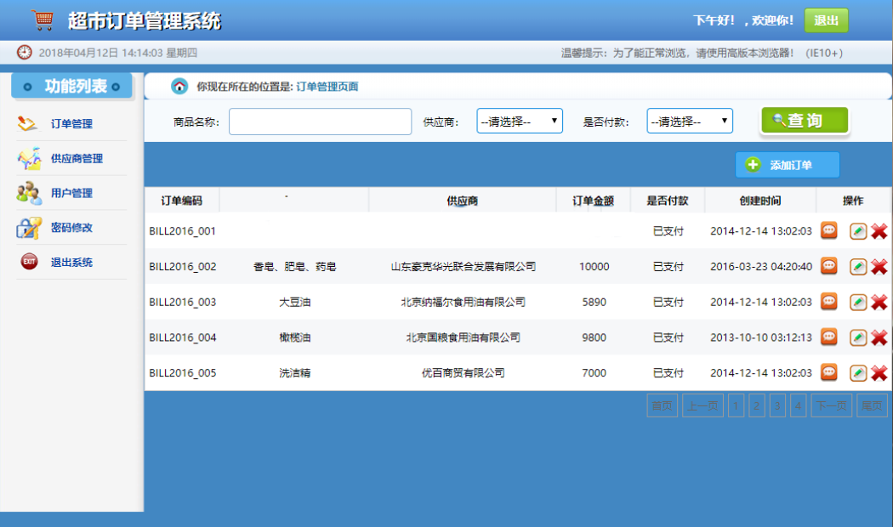Click the 商品名称 input field
The width and height of the screenshot is (893, 527).
320,122
